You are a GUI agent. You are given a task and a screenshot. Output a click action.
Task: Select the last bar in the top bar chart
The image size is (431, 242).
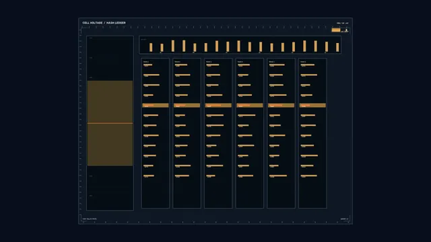pyautogui.click(x=337, y=47)
